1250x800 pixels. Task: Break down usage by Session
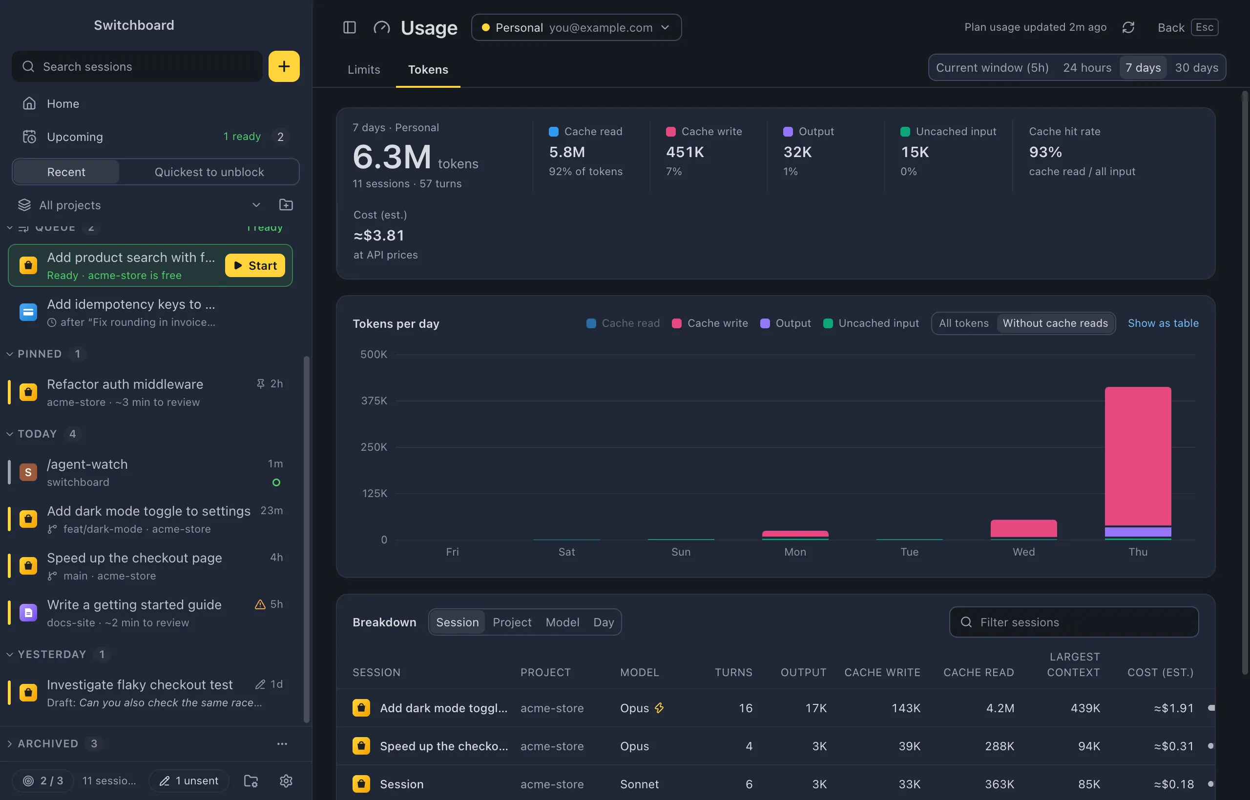coord(457,622)
